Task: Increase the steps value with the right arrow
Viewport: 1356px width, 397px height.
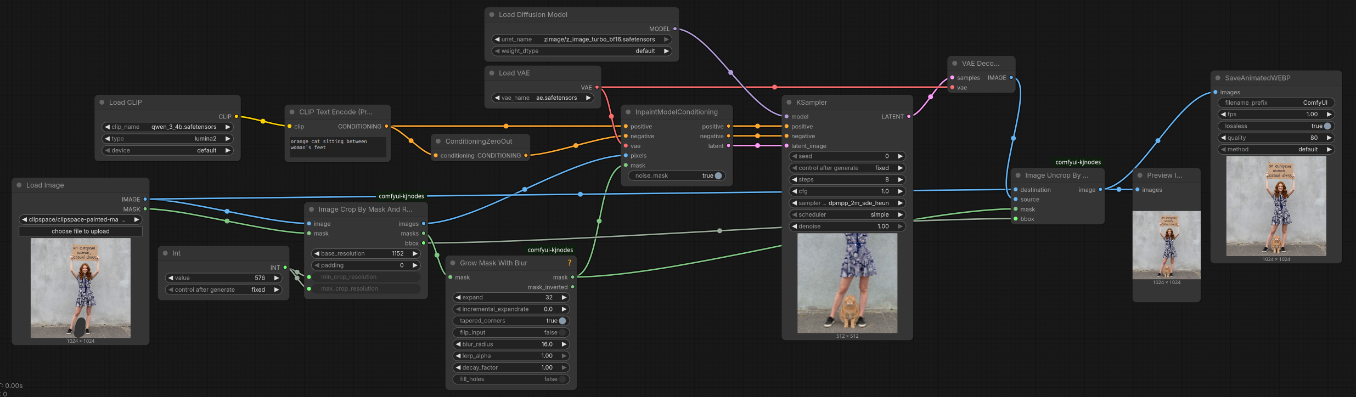Action: pos(900,180)
